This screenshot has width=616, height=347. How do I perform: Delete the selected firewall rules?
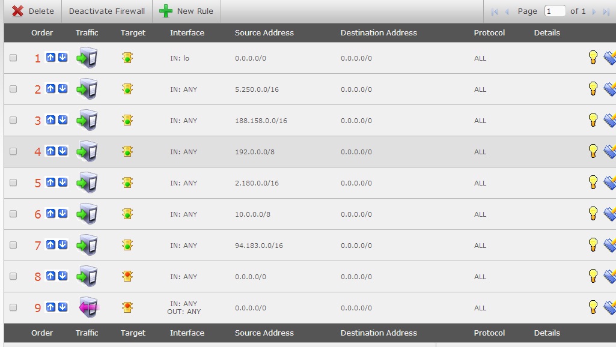[33, 11]
